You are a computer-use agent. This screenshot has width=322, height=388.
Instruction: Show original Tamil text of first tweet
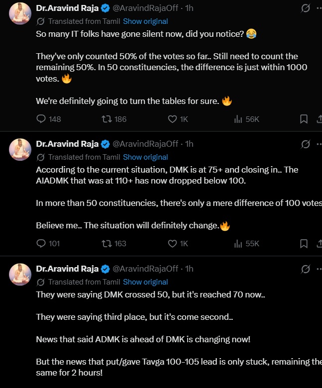[x=145, y=21]
